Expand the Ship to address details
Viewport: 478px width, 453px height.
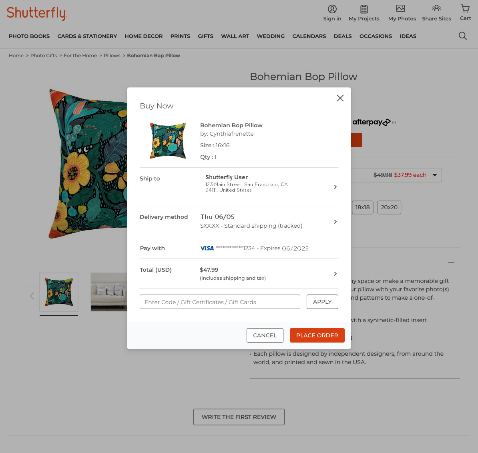coord(335,186)
